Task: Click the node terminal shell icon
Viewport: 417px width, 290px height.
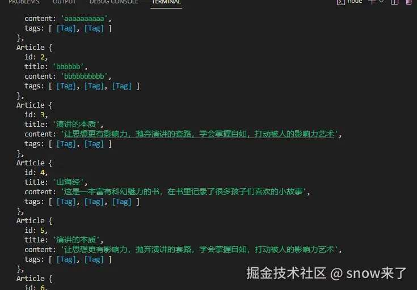Action: tap(340, 2)
